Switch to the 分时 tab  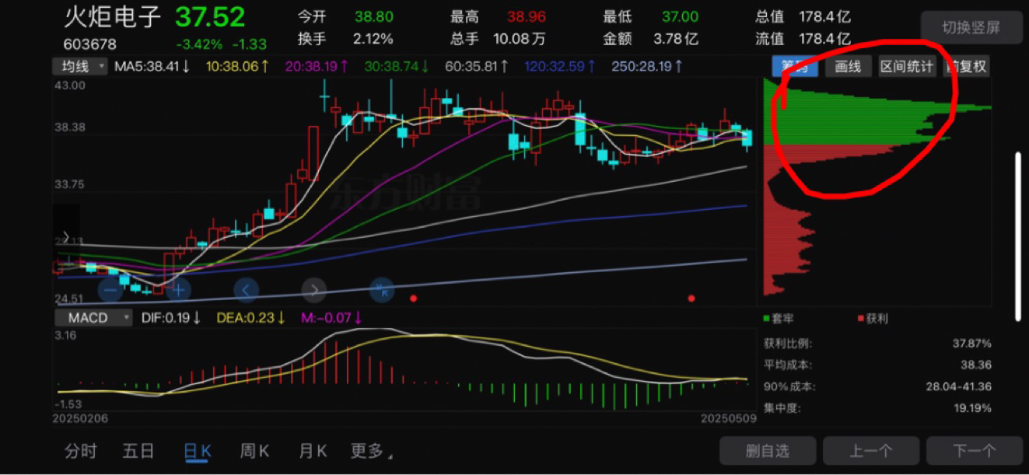81,451
